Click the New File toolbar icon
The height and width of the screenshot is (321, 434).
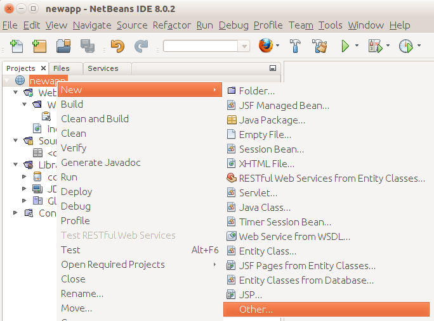click(x=16, y=46)
